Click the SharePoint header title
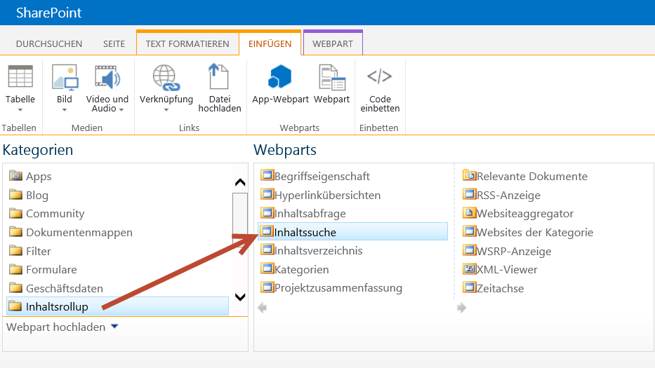655x368 pixels. [49, 13]
